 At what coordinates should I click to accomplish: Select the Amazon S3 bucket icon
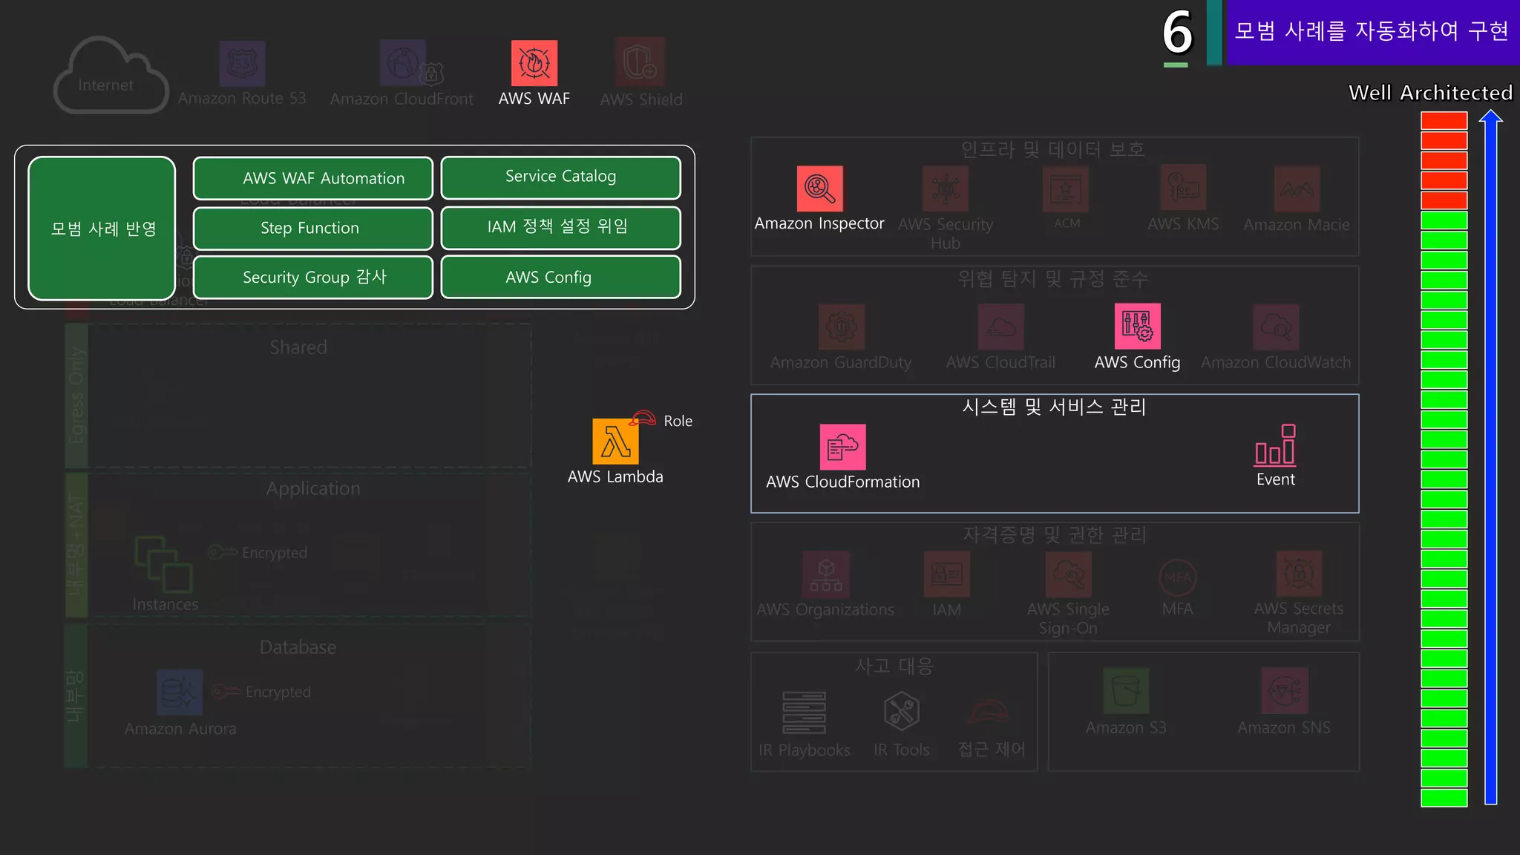tap(1126, 691)
